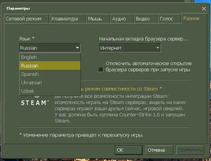Collapse the Язык dropdown showing Russian

pyautogui.click(x=50, y=48)
